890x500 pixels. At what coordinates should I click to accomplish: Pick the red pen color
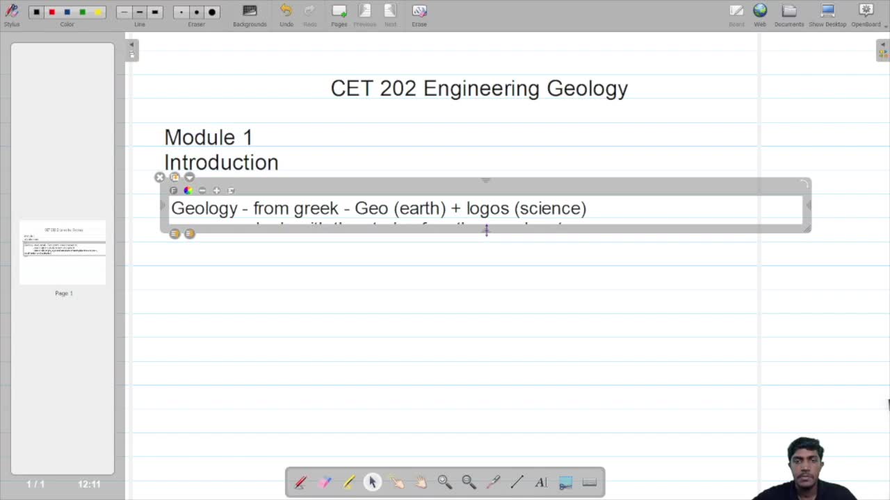click(52, 12)
